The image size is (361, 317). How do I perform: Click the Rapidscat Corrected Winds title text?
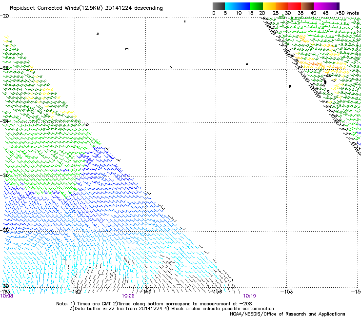click(86, 8)
